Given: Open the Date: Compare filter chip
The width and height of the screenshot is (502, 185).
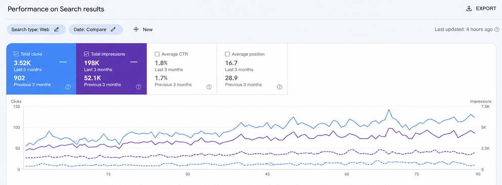Looking at the screenshot, I should tap(96, 29).
